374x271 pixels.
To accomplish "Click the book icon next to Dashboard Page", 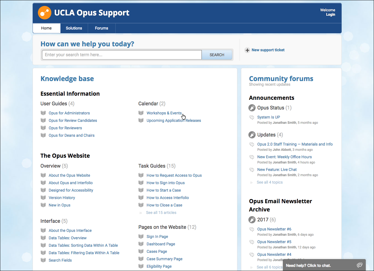I will point(141,244).
